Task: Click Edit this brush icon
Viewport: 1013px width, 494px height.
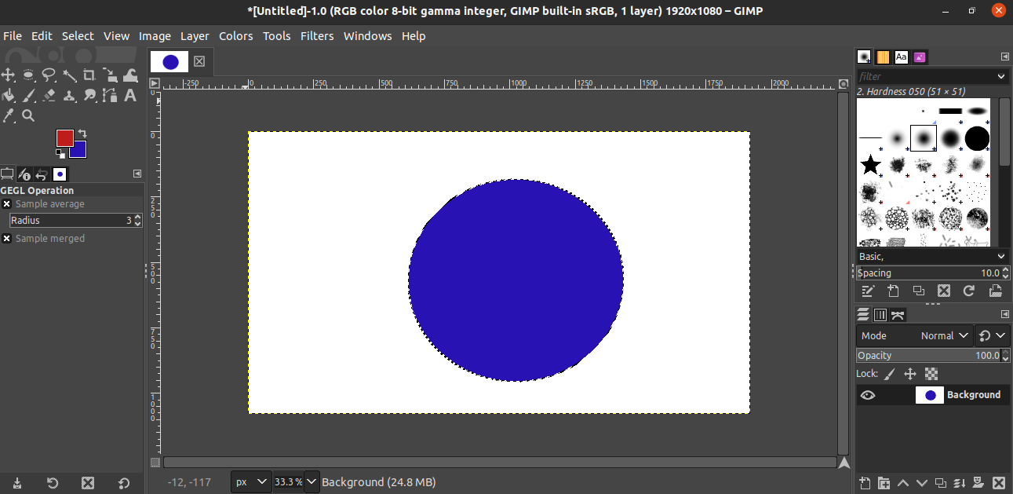Action: tap(868, 291)
